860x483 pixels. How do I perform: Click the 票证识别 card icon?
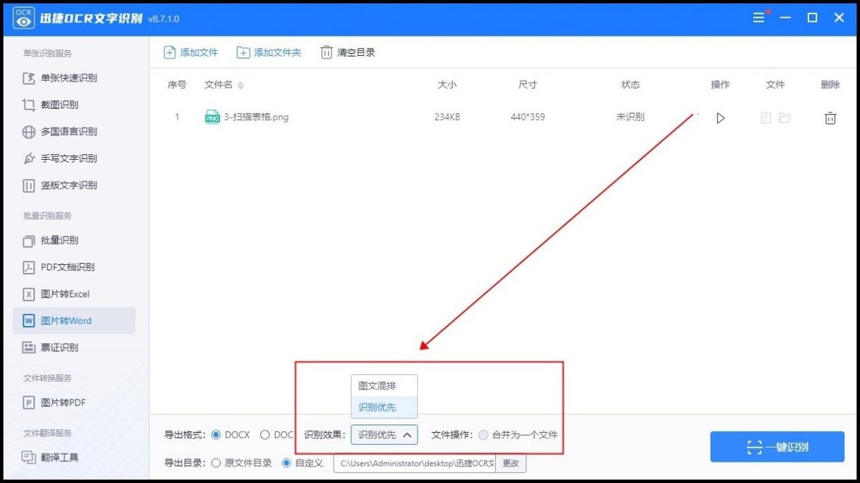29,348
